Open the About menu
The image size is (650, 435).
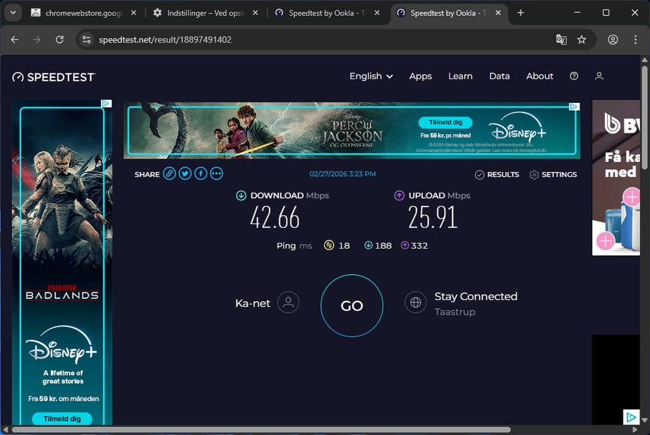pyautogui.click(x=540, y=76)
